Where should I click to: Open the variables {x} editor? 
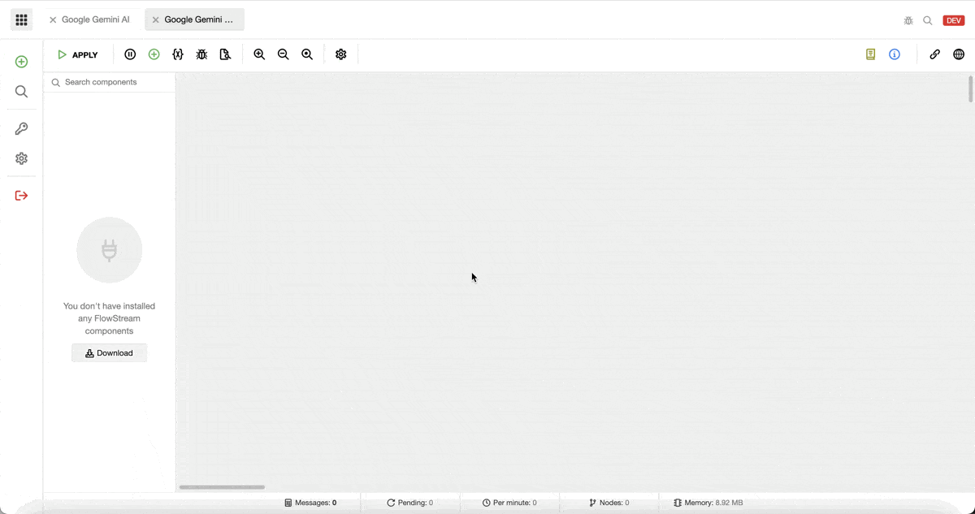click(x=178, y=54)
